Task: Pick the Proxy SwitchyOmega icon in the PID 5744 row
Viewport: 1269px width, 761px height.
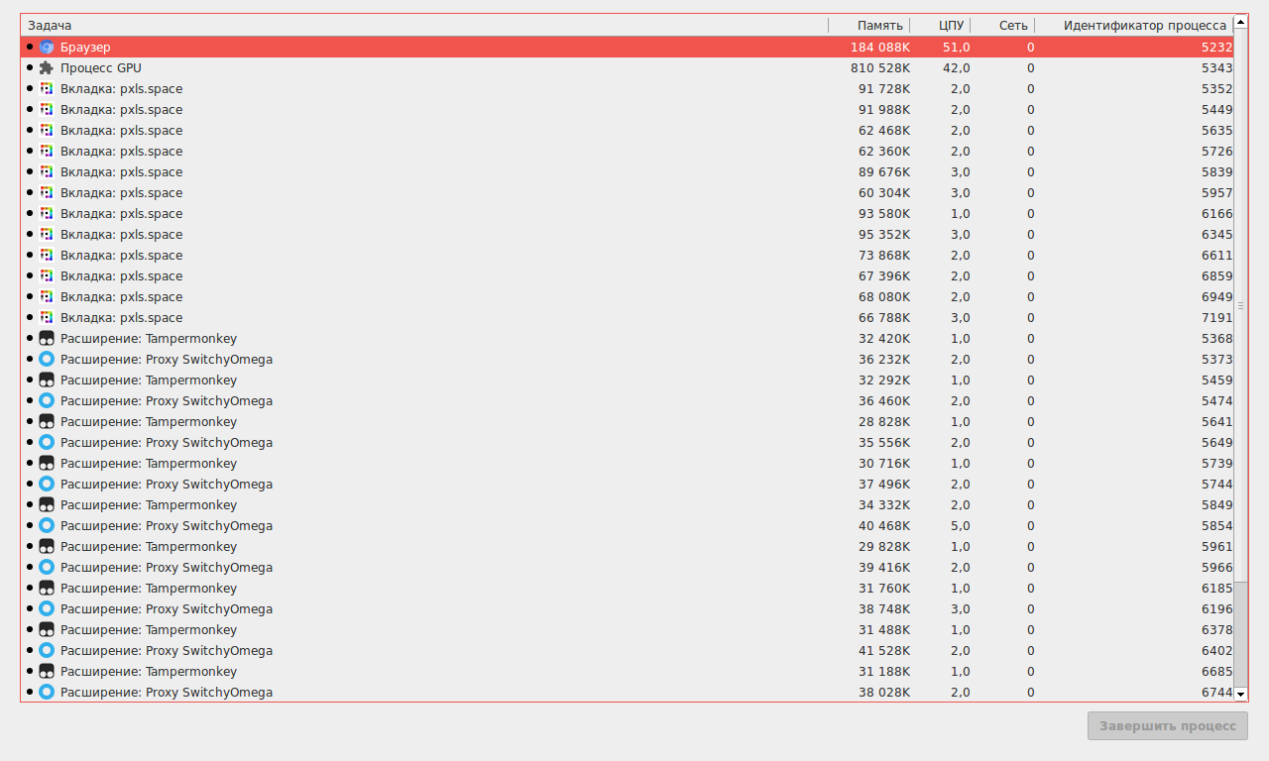Action: pyautogui.click(x=47, y=485)
